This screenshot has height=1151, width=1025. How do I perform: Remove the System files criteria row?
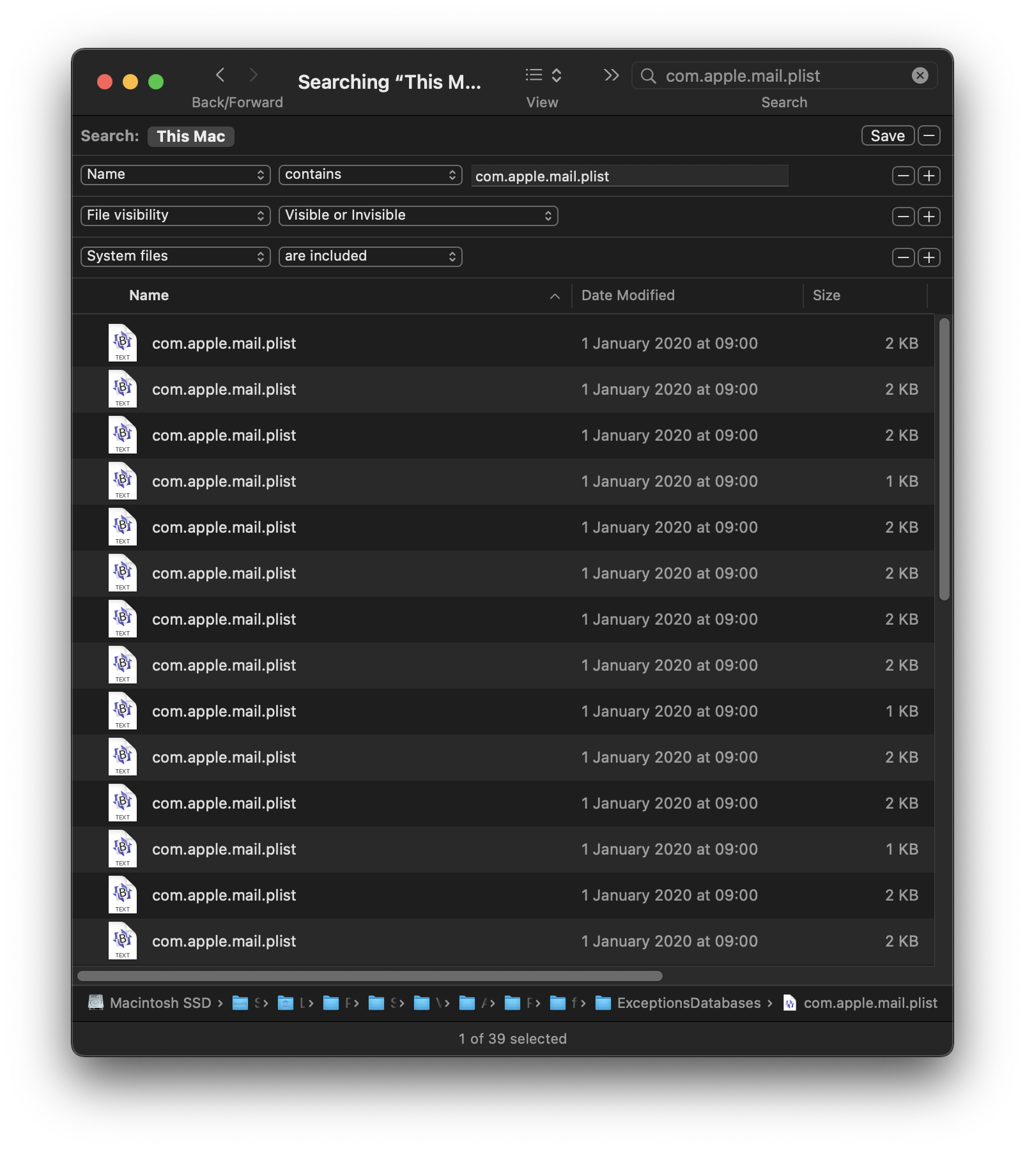[903, 257]
